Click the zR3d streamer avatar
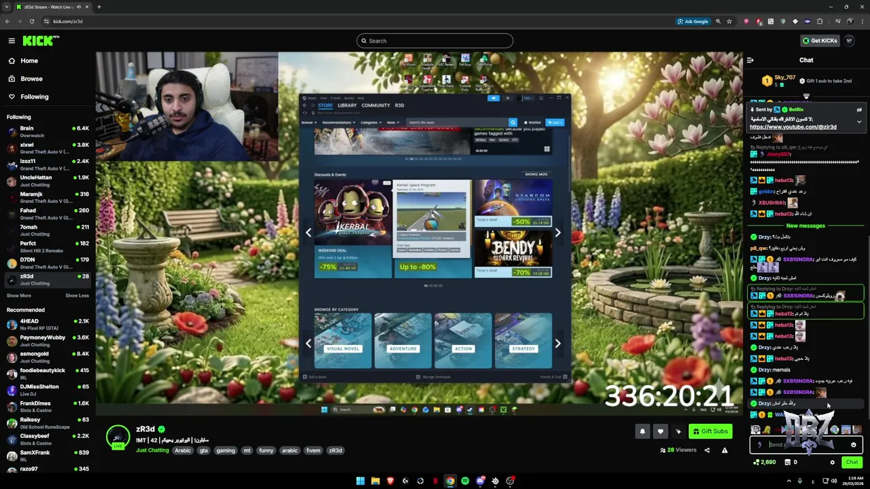870x489 pixels. [x=118, y=437]
